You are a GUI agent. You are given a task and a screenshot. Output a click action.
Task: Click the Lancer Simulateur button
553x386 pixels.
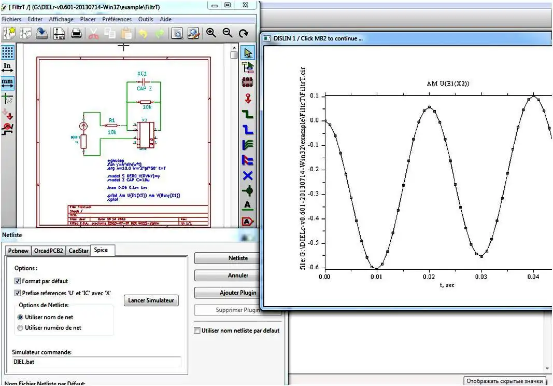point(151,300)
